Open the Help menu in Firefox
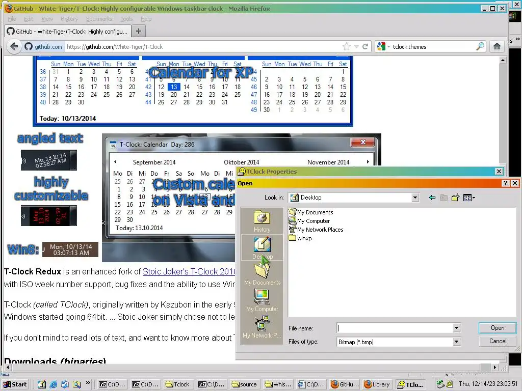 pos(146,19)
